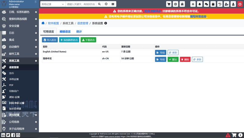Open the history clock icon
The height and width of the screenshot is (138, 244).
(x=220, y=4)
